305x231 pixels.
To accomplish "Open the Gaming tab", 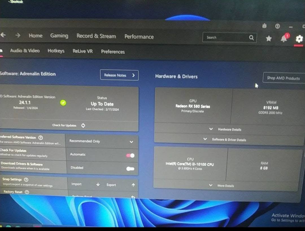I will point(59,36).
